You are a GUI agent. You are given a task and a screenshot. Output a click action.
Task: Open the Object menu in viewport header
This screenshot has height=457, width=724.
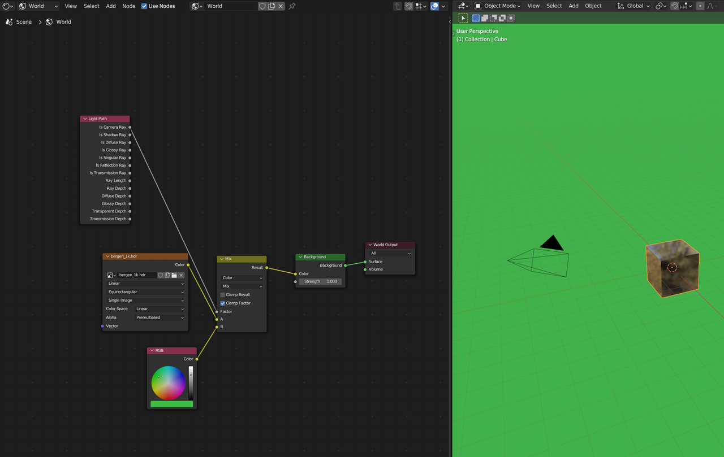click(x=593, y=6)
